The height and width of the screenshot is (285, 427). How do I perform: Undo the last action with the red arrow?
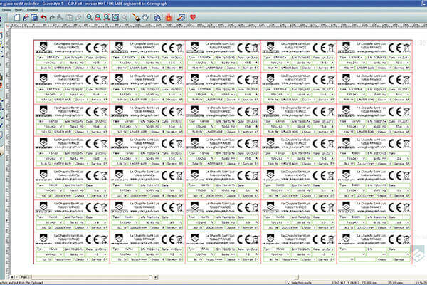click(43, 17)
